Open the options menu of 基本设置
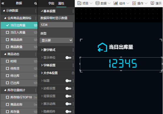This screenshot has height=114, width=163. pos(73,11)
